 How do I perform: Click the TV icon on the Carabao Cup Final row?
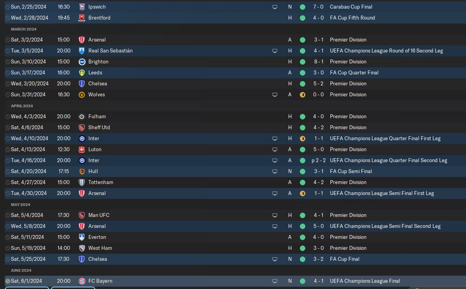[x=275, y=7]
